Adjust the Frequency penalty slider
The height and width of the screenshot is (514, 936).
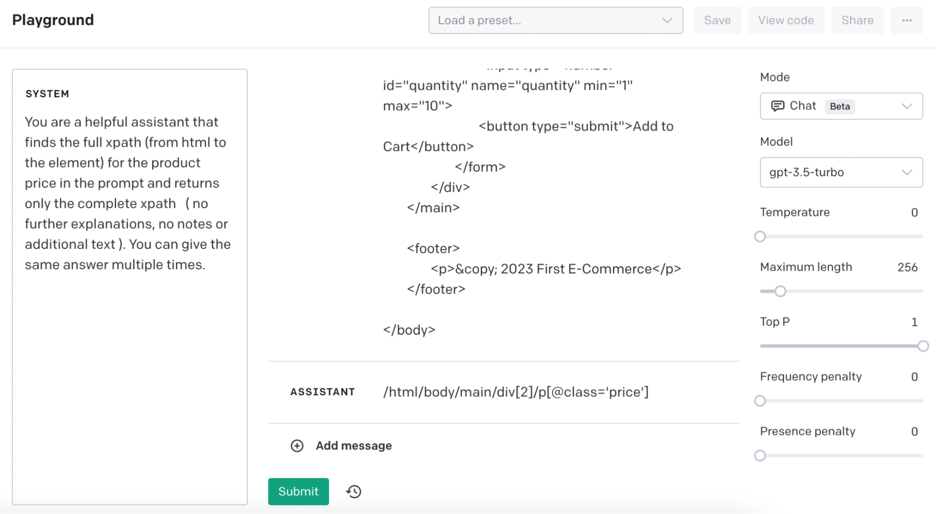pyautogui.click(x=760, y=401)
